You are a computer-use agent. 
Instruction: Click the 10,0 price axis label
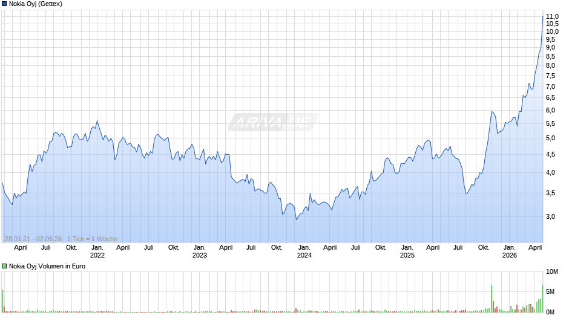[x=552, y=31]
